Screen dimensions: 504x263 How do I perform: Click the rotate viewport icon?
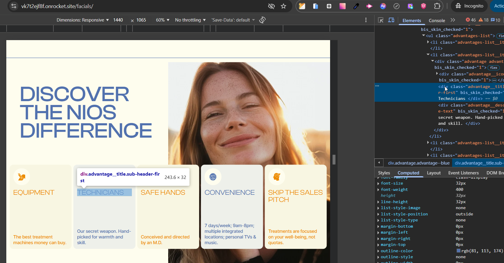tap(262, 20)
